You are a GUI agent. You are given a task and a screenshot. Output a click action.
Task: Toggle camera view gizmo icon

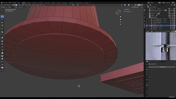point(120,22)
